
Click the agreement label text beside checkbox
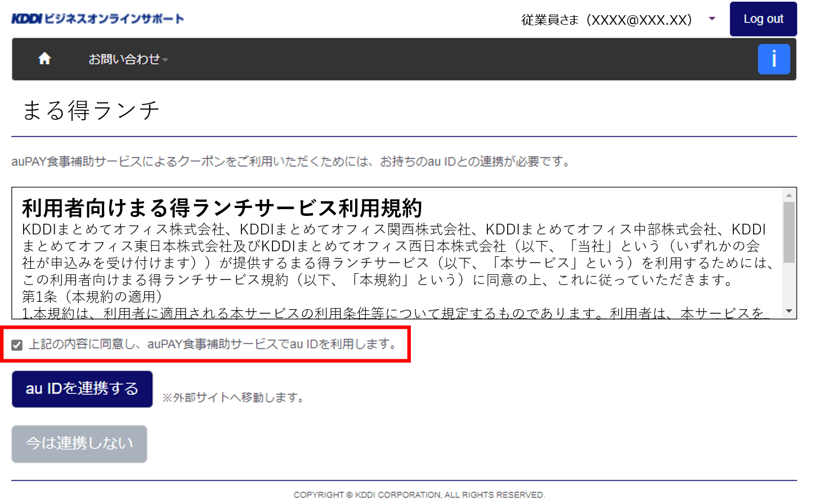214,344
